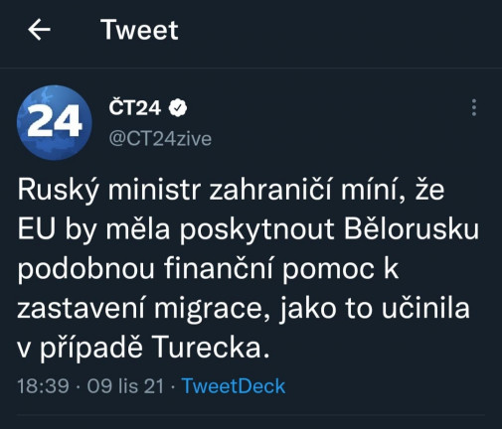Click the word zahraničí in the tweet
The height and width of the screenshot is (429, 502).
pos(270,190)
